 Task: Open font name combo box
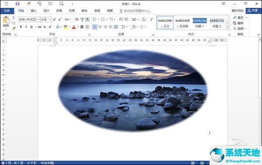click(29, 20)
